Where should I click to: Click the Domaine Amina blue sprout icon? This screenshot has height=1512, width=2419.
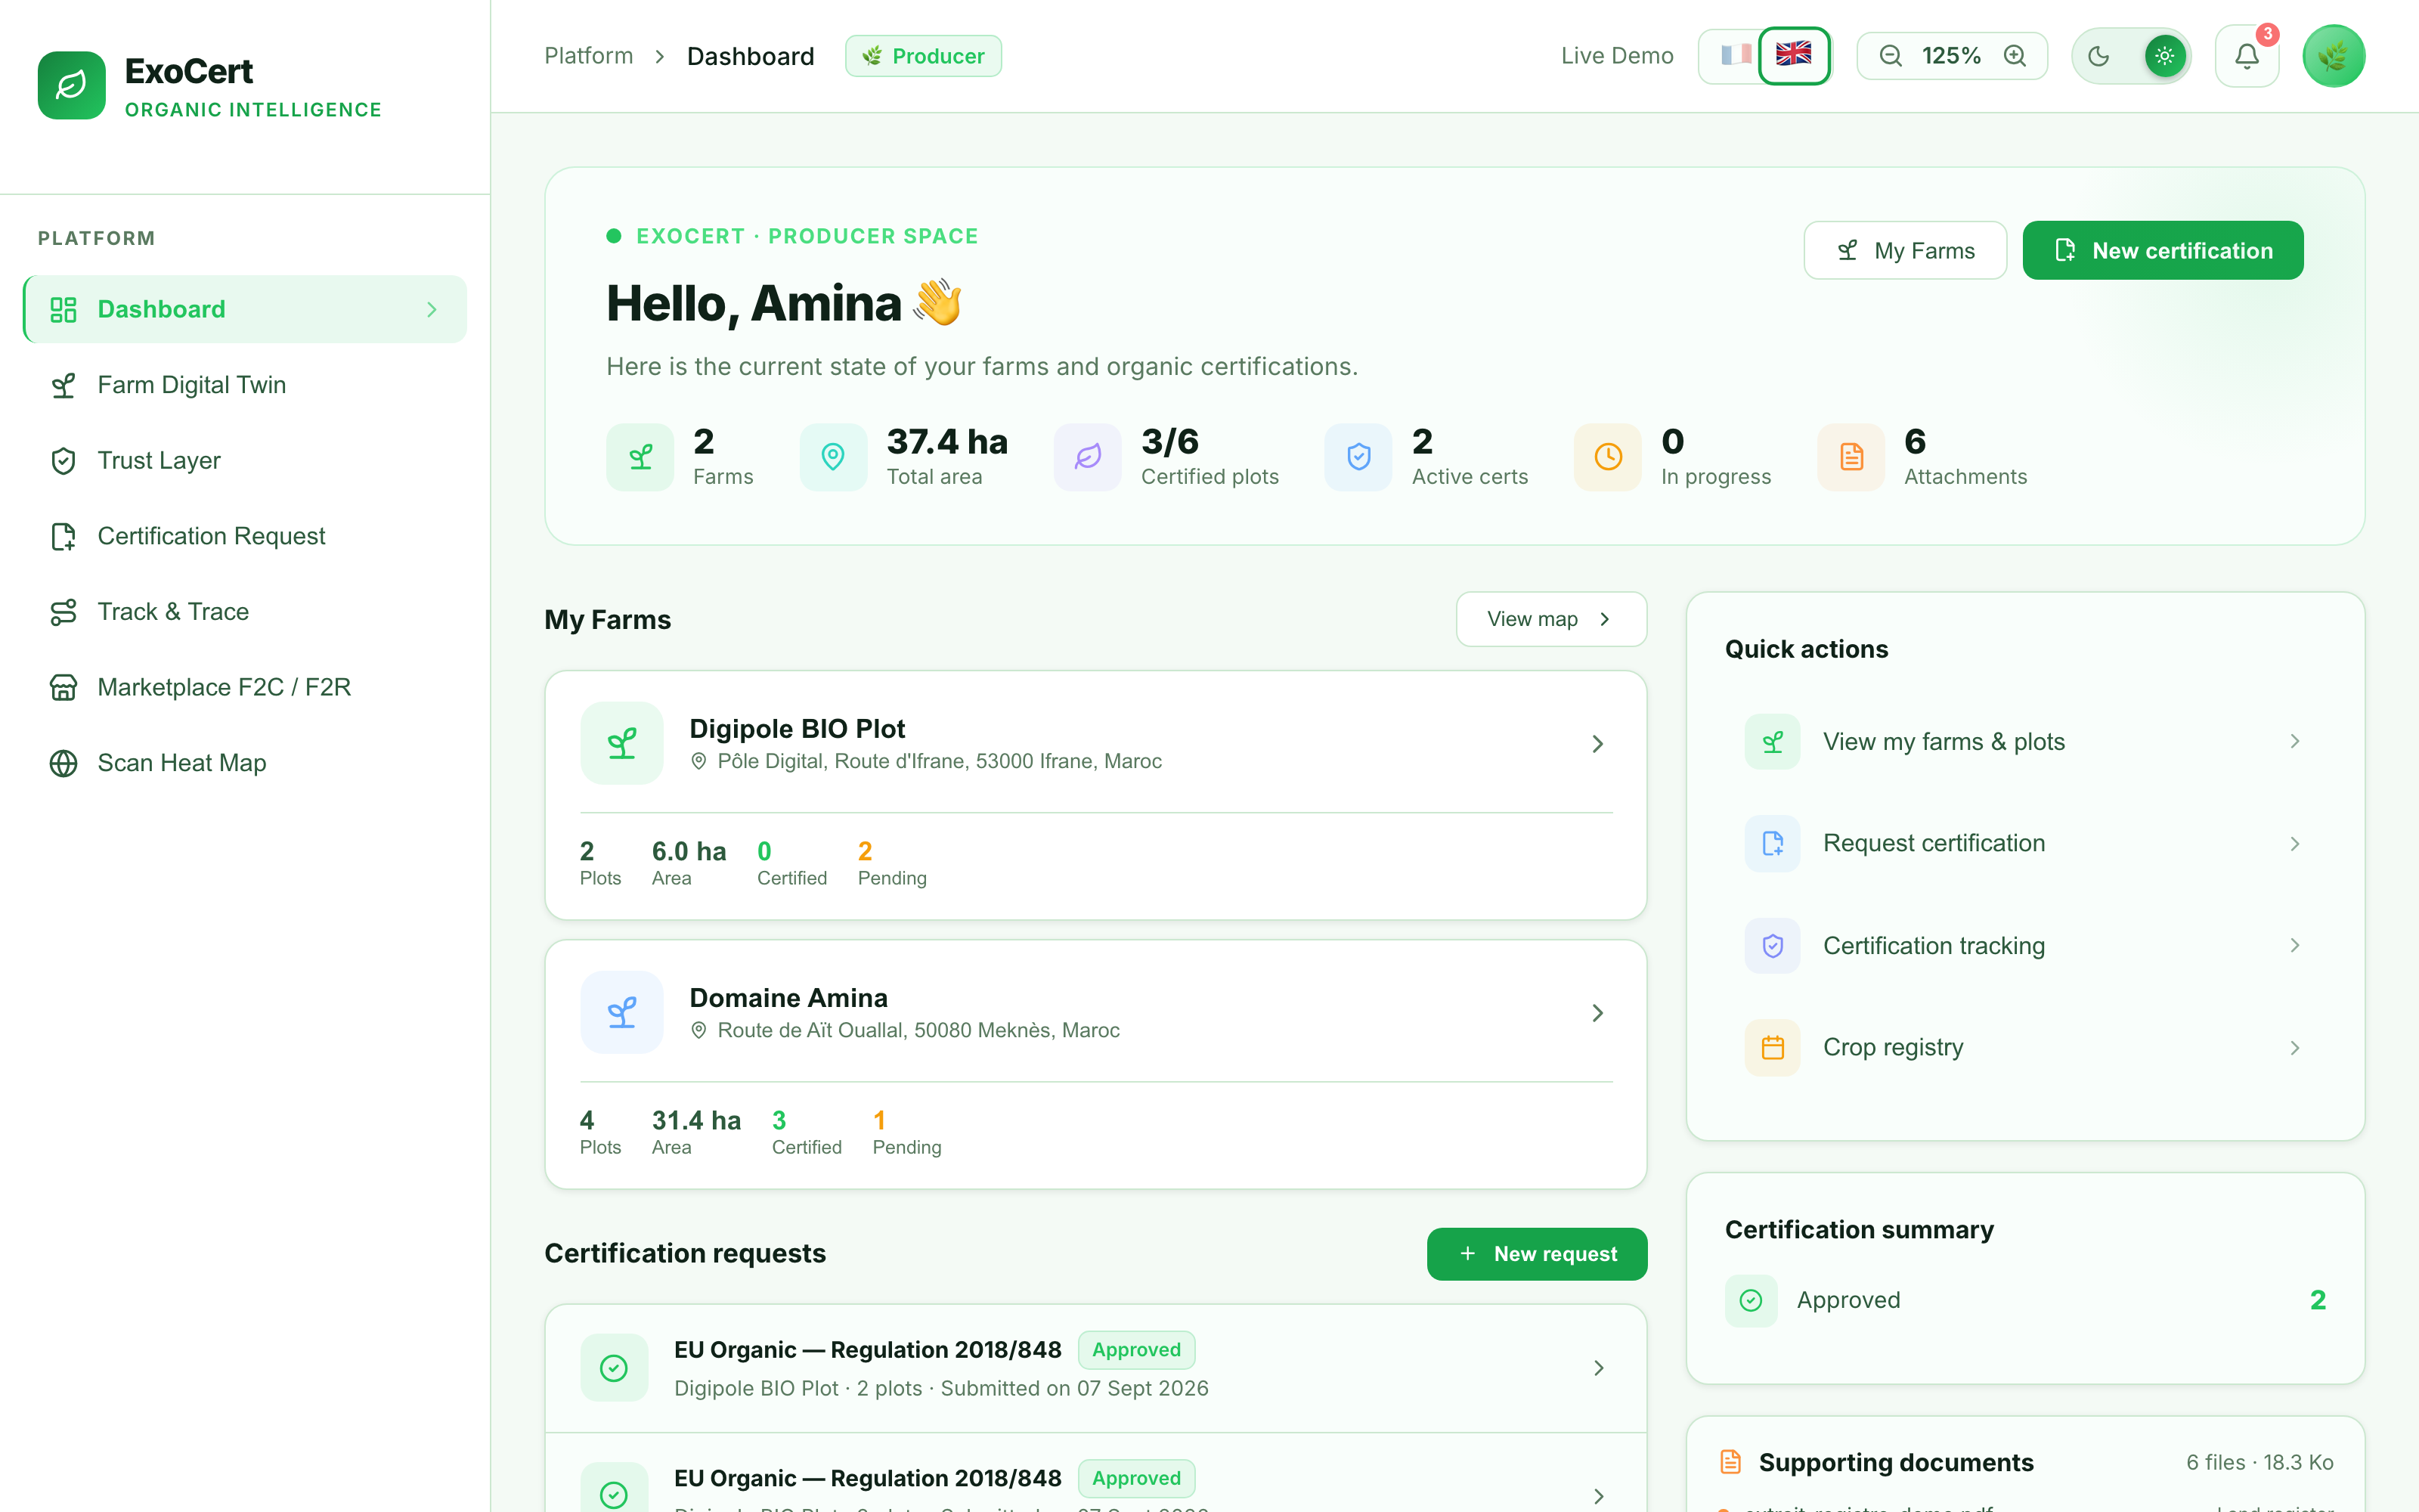click(x=621, y=1012)
